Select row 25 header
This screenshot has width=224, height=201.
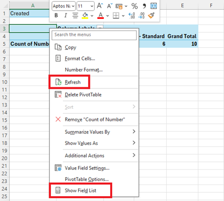5,196
